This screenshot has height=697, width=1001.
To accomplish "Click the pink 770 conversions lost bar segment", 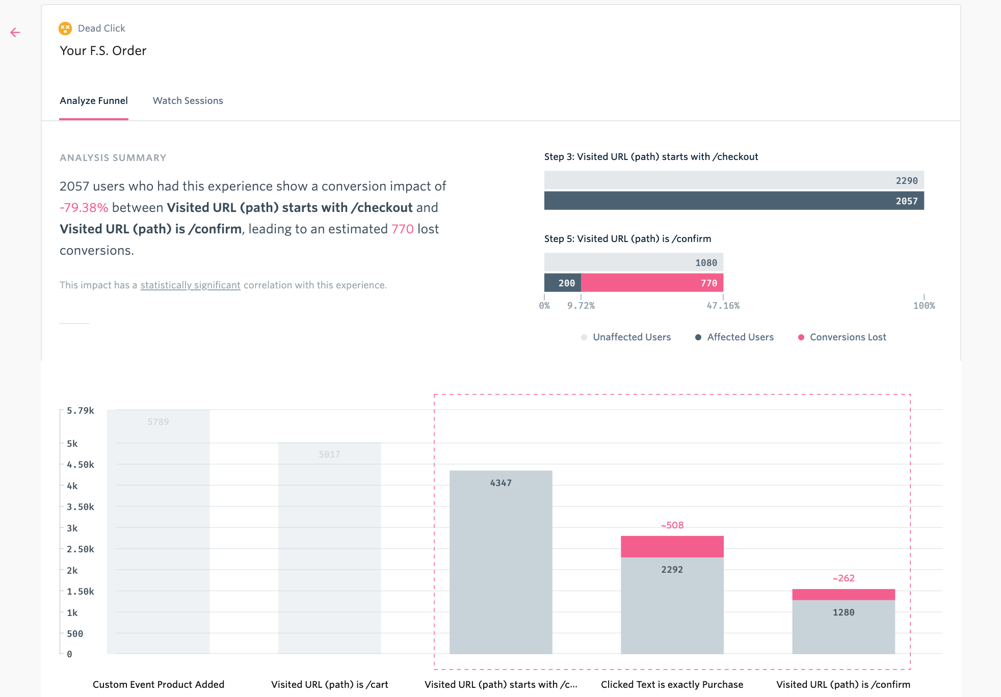I will [x=652, y=283].
